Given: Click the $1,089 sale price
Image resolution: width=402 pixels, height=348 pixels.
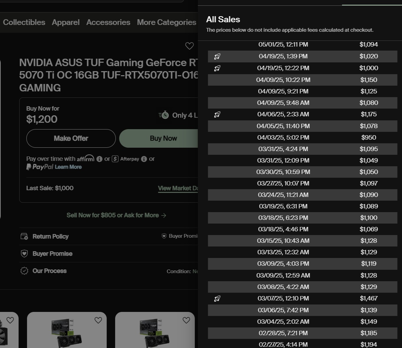Looking at the screenshot, I should pos(369,206).
